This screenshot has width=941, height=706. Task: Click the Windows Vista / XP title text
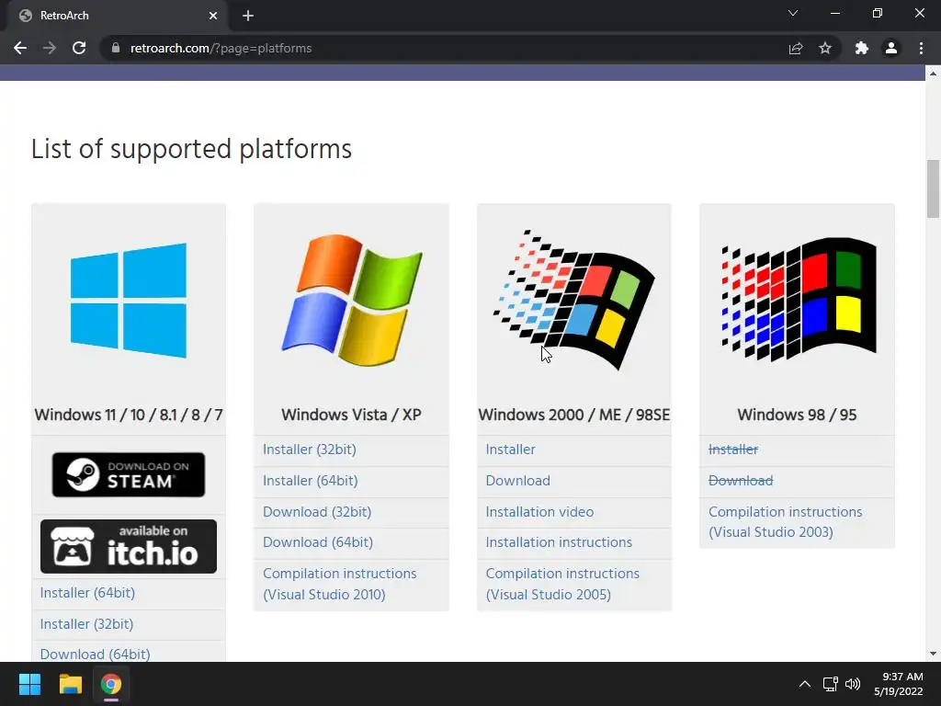tap(352, 415)
